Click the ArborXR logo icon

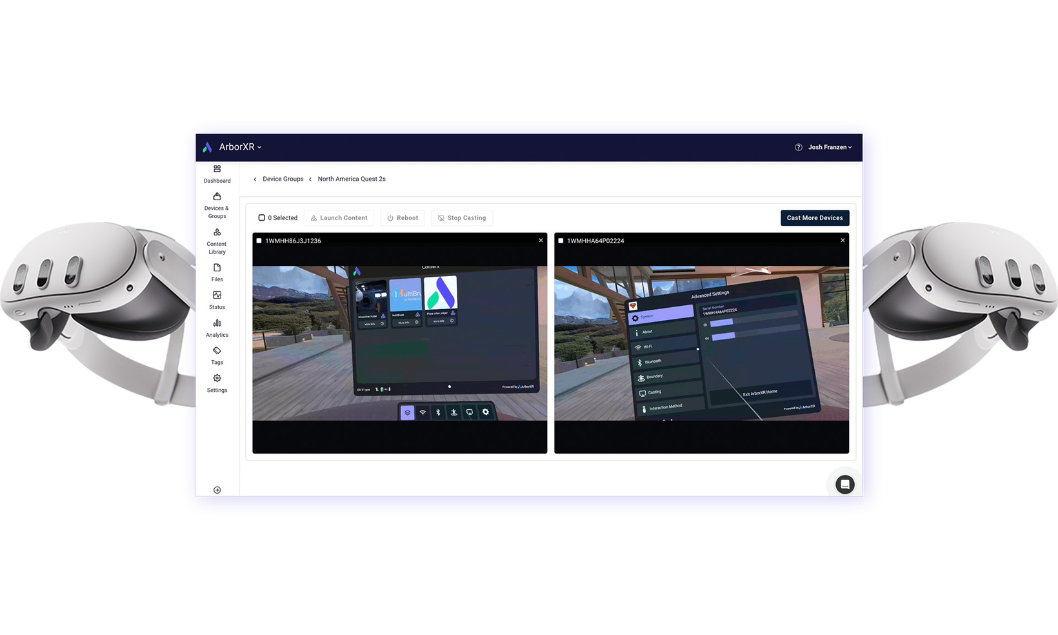(207, 147)
